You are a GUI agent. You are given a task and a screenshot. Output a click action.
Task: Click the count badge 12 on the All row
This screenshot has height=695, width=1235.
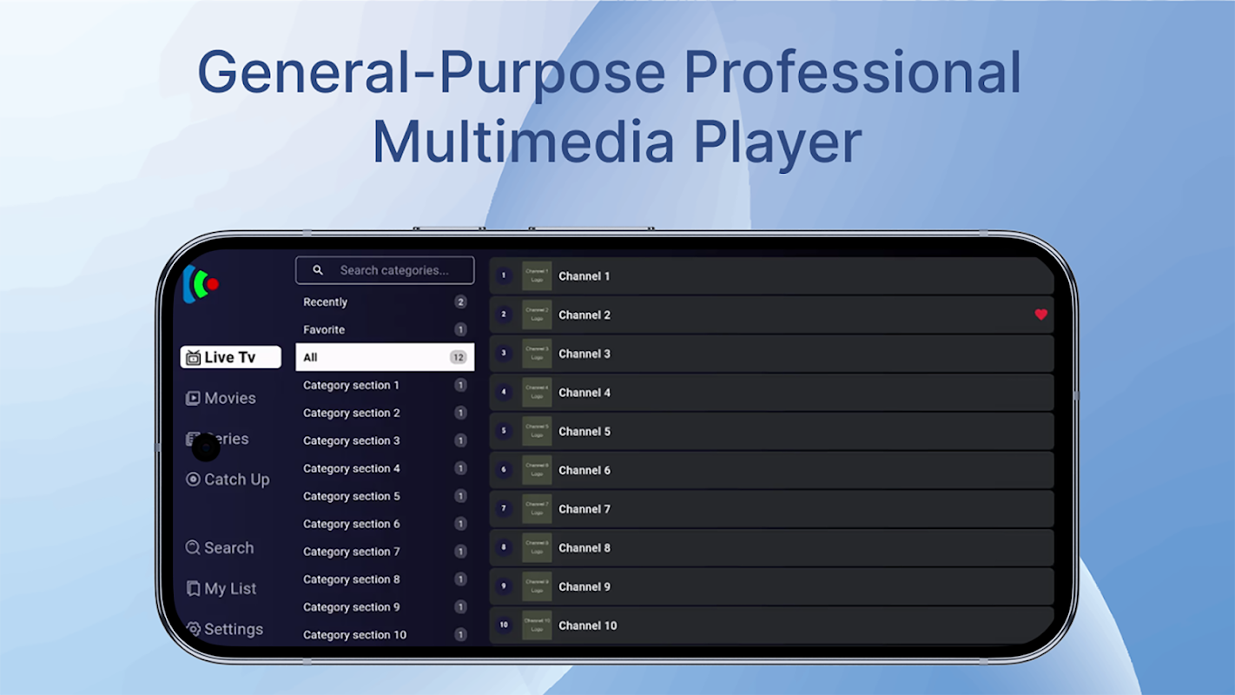coord(458,357)
